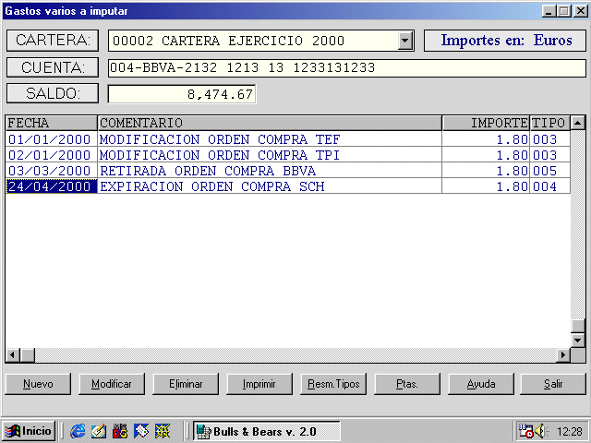Select the CARTERA EJERCICIO 2000 combo box
Screen dimensions: 591x443
pos(260,41)
